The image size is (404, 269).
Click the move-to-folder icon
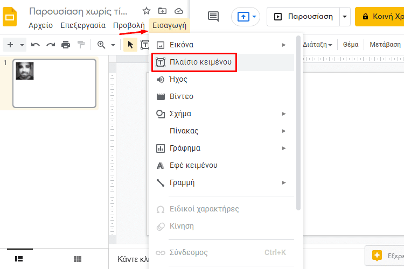click(x=162, y=11)
